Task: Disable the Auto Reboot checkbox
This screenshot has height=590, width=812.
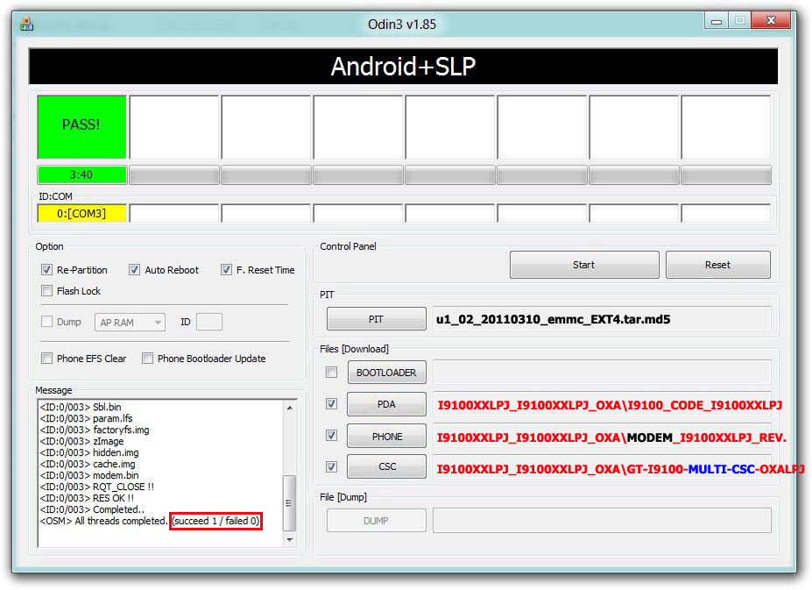Action: [134, 270]
